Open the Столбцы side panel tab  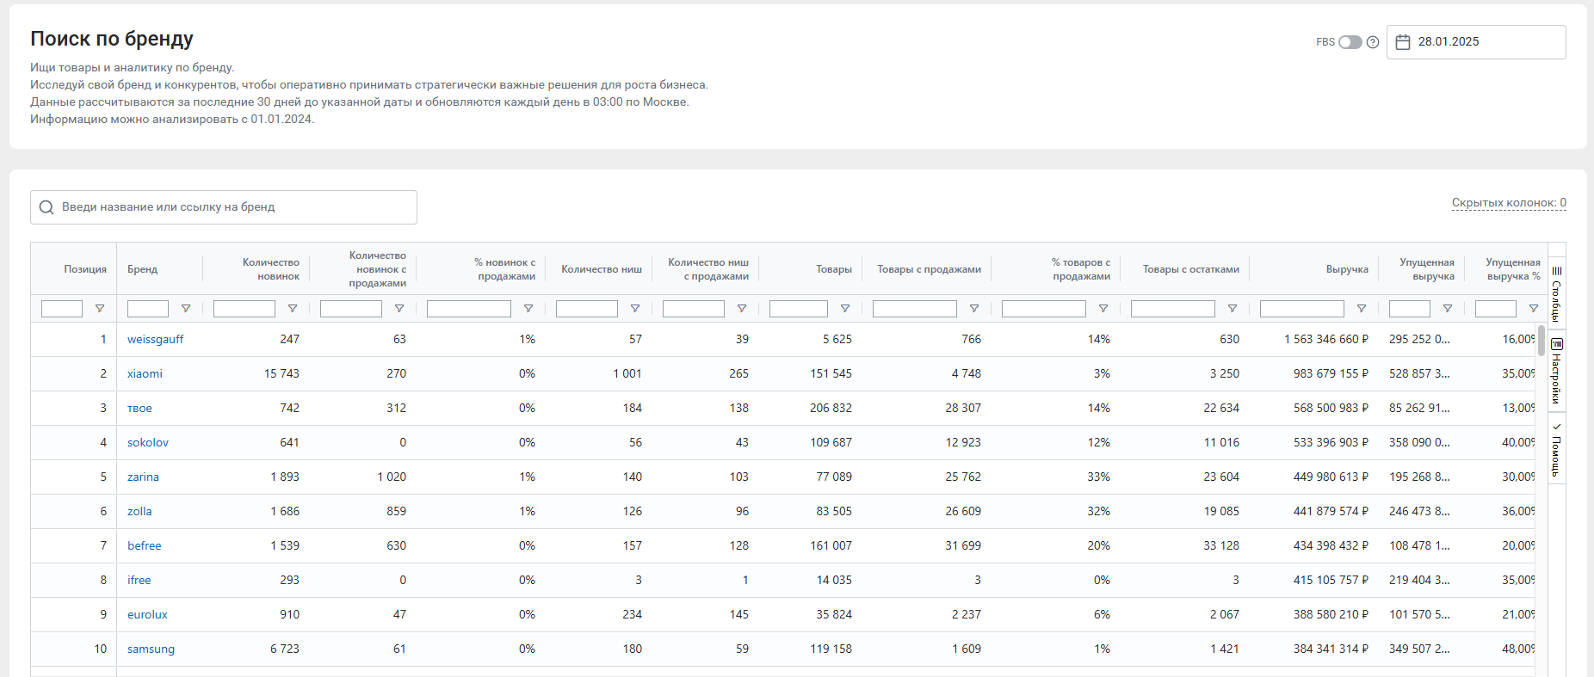coord(1556,293)
